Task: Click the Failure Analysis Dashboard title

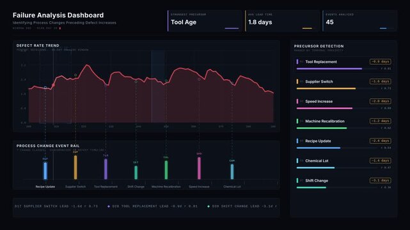Action: [58, 15]
